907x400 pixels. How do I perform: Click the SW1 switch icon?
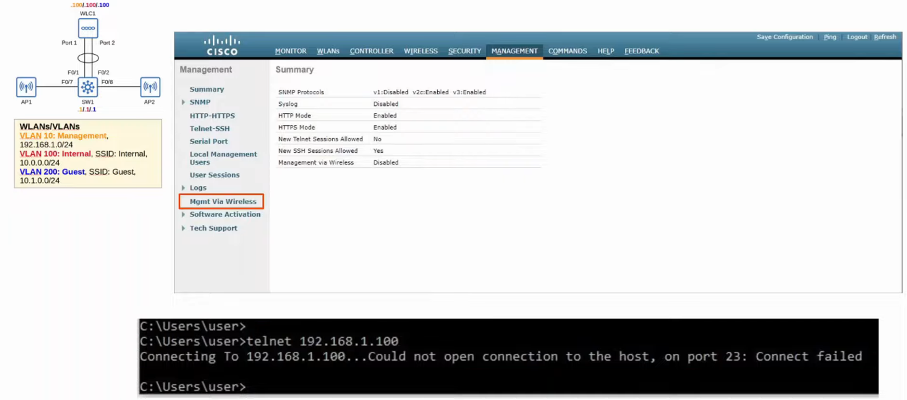click(88, 87)
